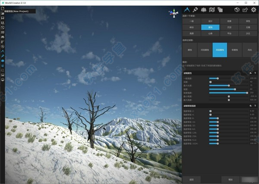Adjust the 宽度 slider handle

pos(235,89)
